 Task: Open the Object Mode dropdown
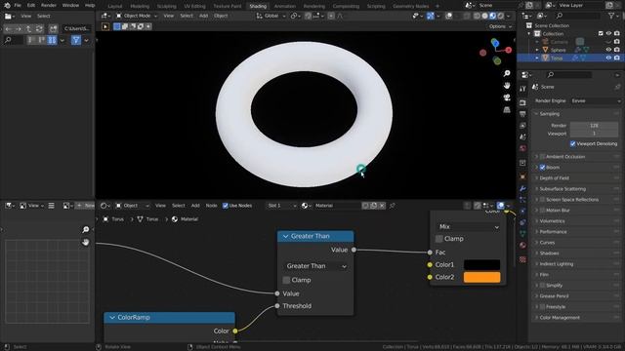click(x=137, y=16)
